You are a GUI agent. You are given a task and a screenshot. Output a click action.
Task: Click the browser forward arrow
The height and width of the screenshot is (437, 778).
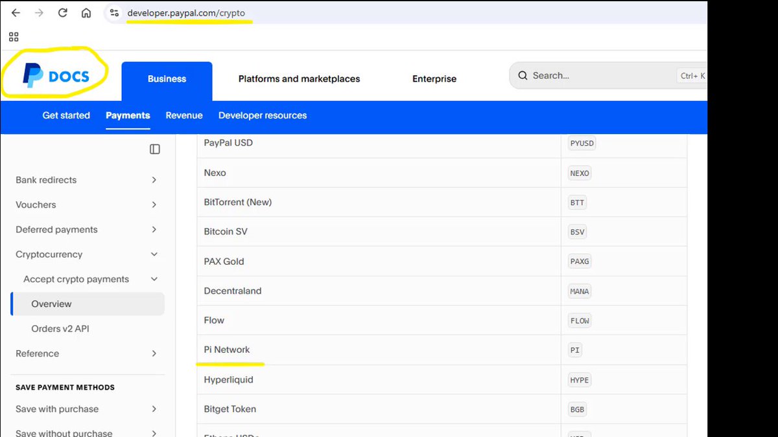pyautogui.click(x=39, y=13)
